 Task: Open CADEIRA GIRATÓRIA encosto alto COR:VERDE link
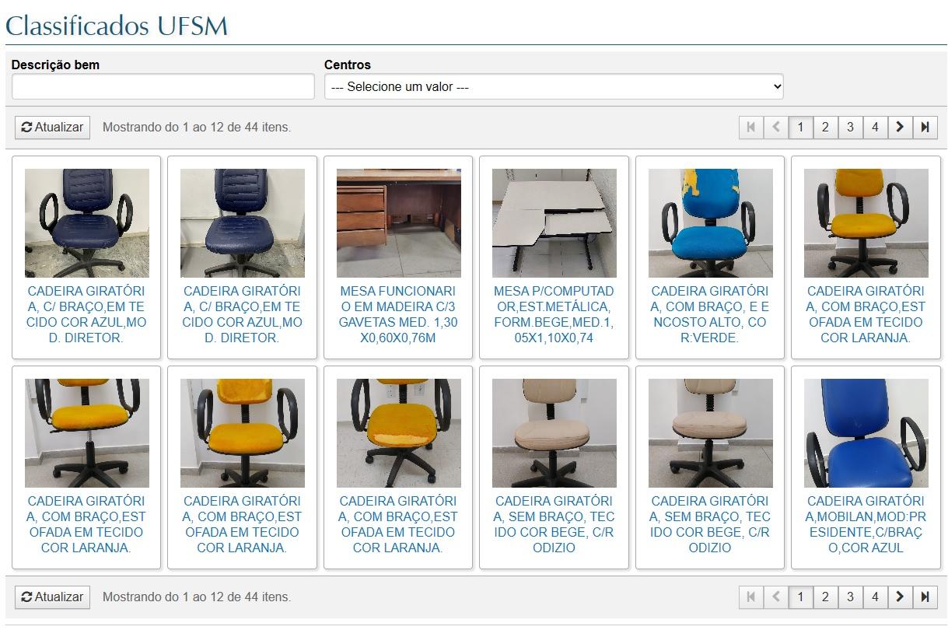pyautogui.click(x=710, y=314)
